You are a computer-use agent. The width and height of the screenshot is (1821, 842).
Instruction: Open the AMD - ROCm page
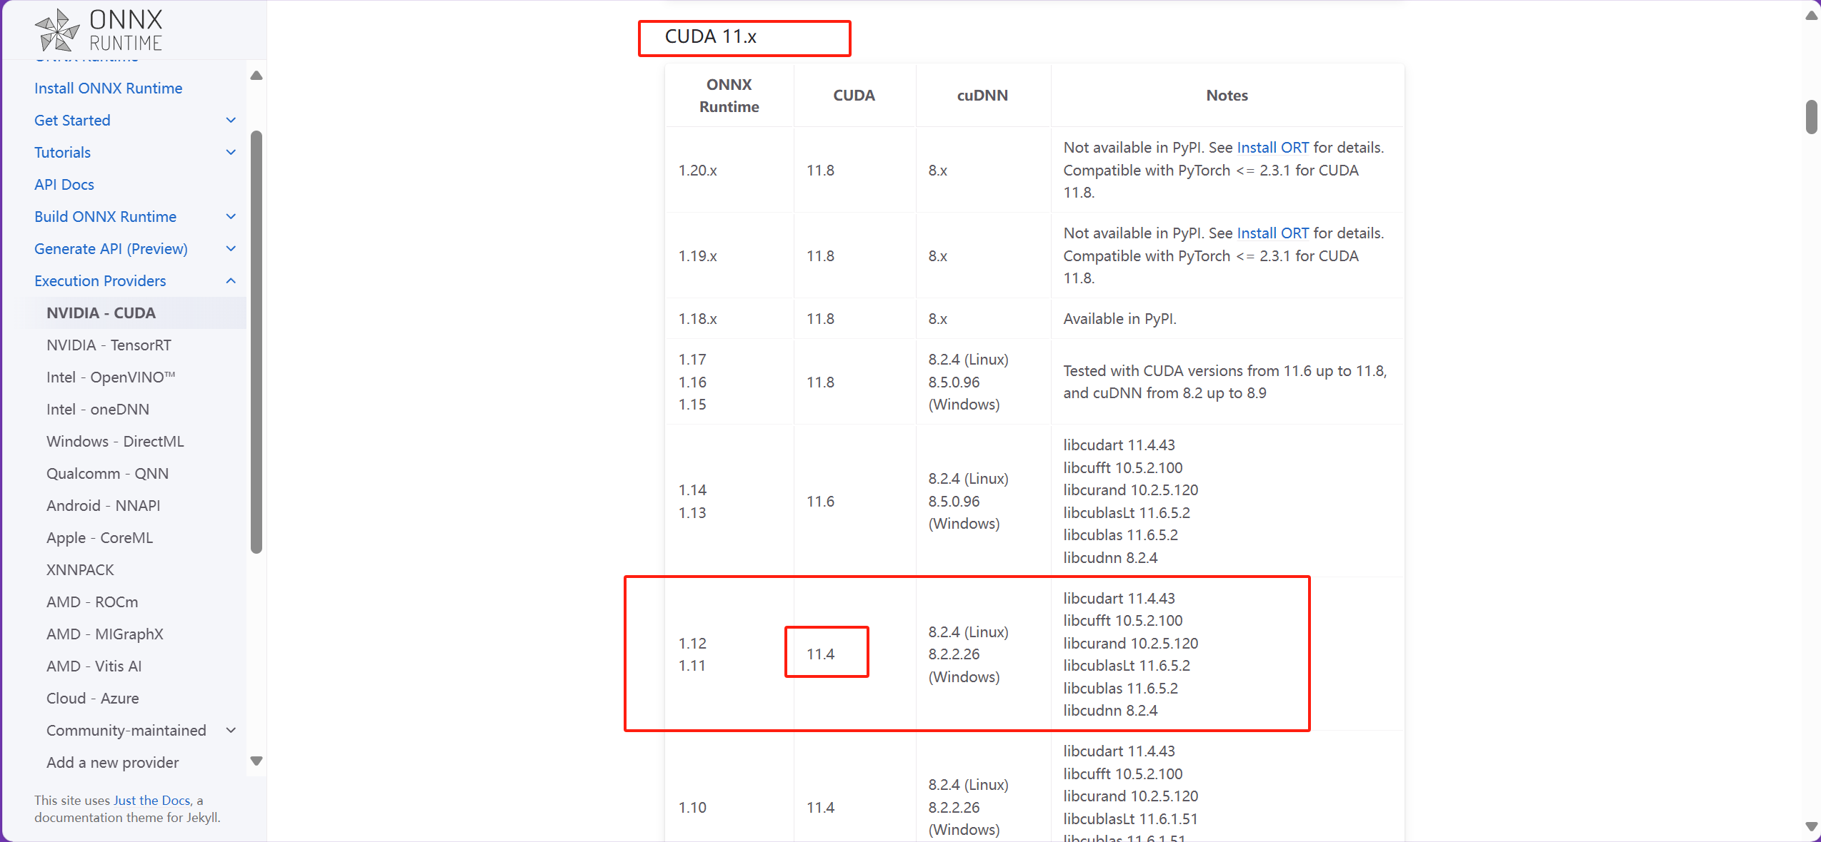pyautogui.click(x=92, y=602)
